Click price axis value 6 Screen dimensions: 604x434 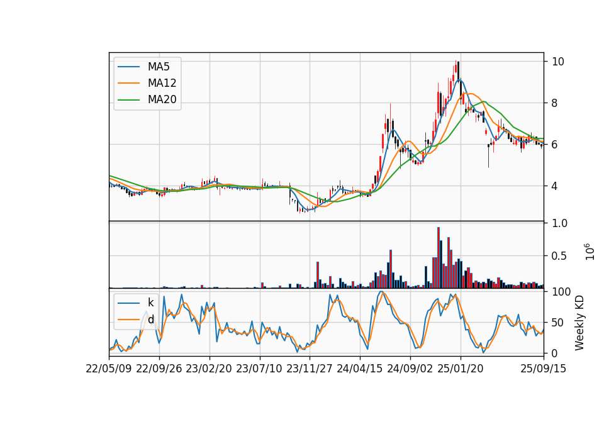[x=555, y=145]
